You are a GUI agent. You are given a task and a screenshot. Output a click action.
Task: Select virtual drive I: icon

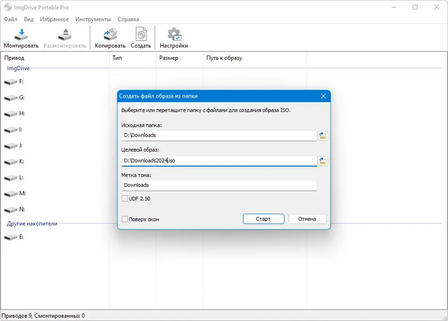tap(11, 130)
